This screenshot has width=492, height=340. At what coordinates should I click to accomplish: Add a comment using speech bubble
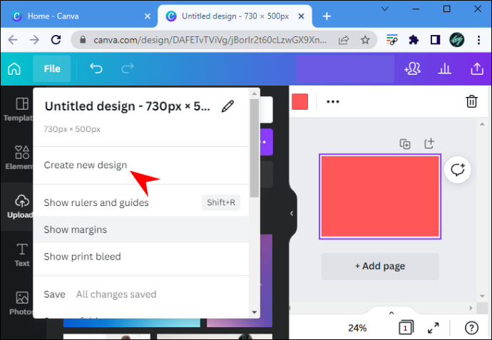[458, 170]
